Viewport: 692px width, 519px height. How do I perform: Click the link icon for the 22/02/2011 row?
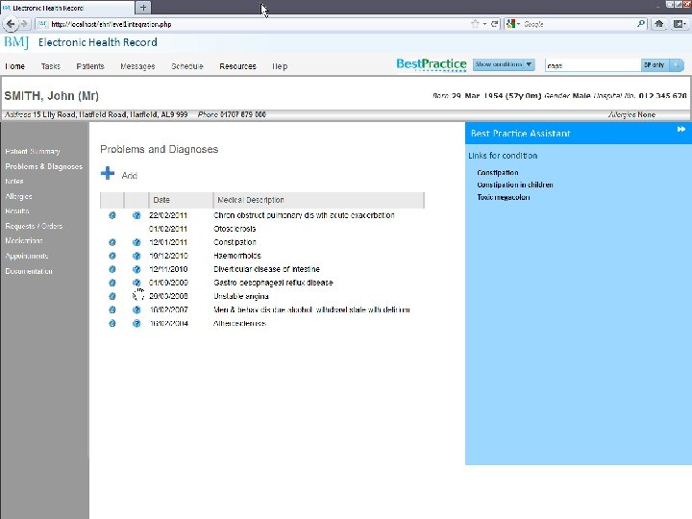[x=112, y=215]
